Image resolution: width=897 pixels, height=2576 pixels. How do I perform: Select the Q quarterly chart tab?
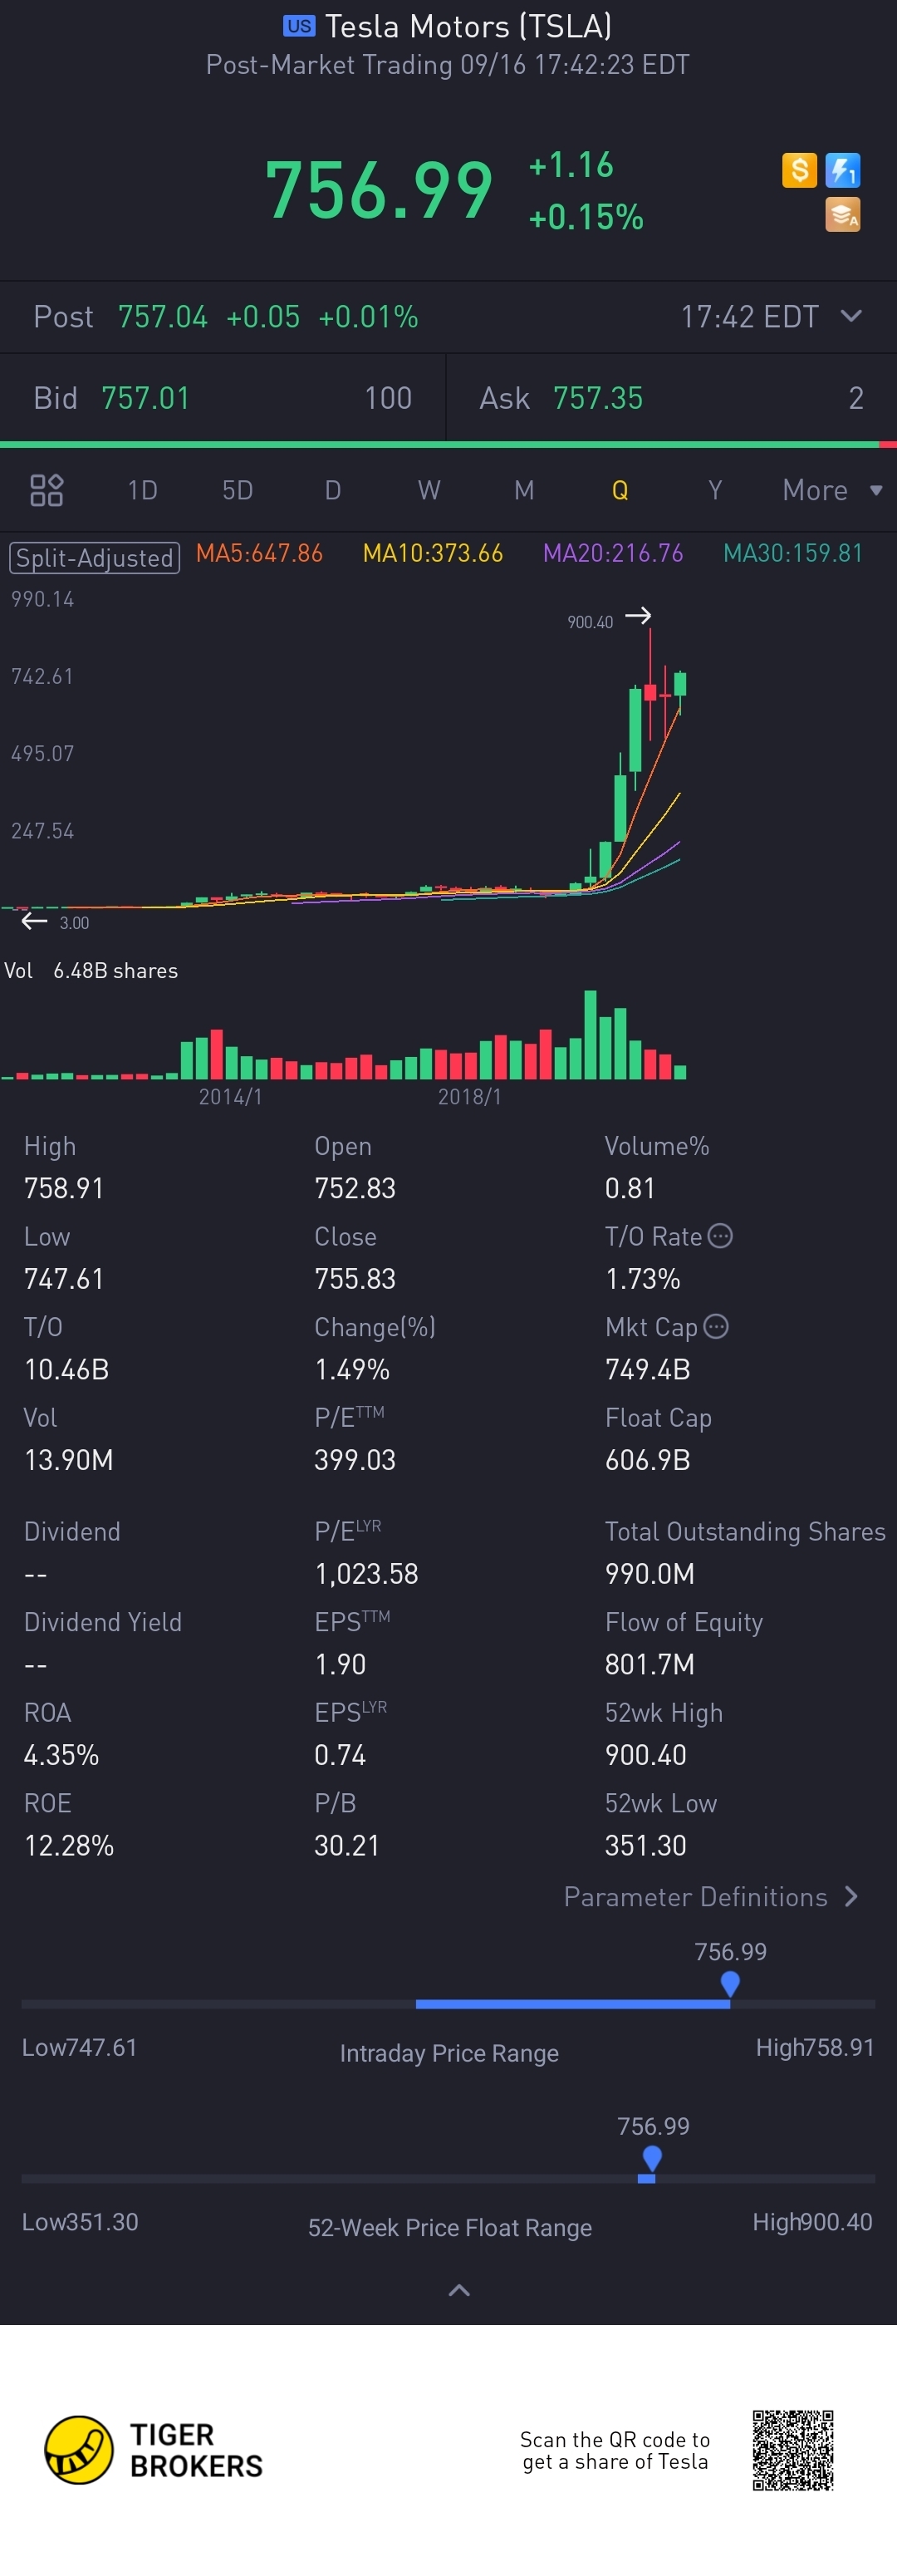(x=620, y=490)
